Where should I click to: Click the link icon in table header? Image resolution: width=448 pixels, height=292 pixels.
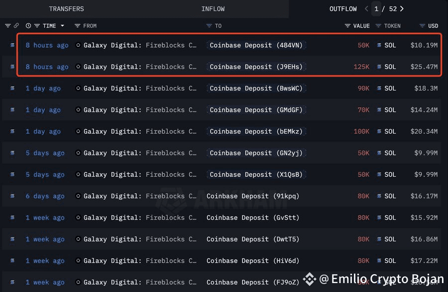pyautogui.click(x=16, y=26)
